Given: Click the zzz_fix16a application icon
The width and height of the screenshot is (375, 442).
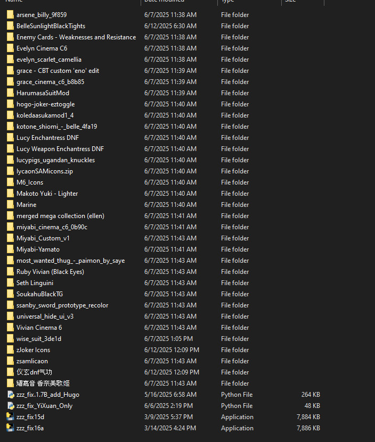Looking at the screenshot, I should [x=10, y=428].
